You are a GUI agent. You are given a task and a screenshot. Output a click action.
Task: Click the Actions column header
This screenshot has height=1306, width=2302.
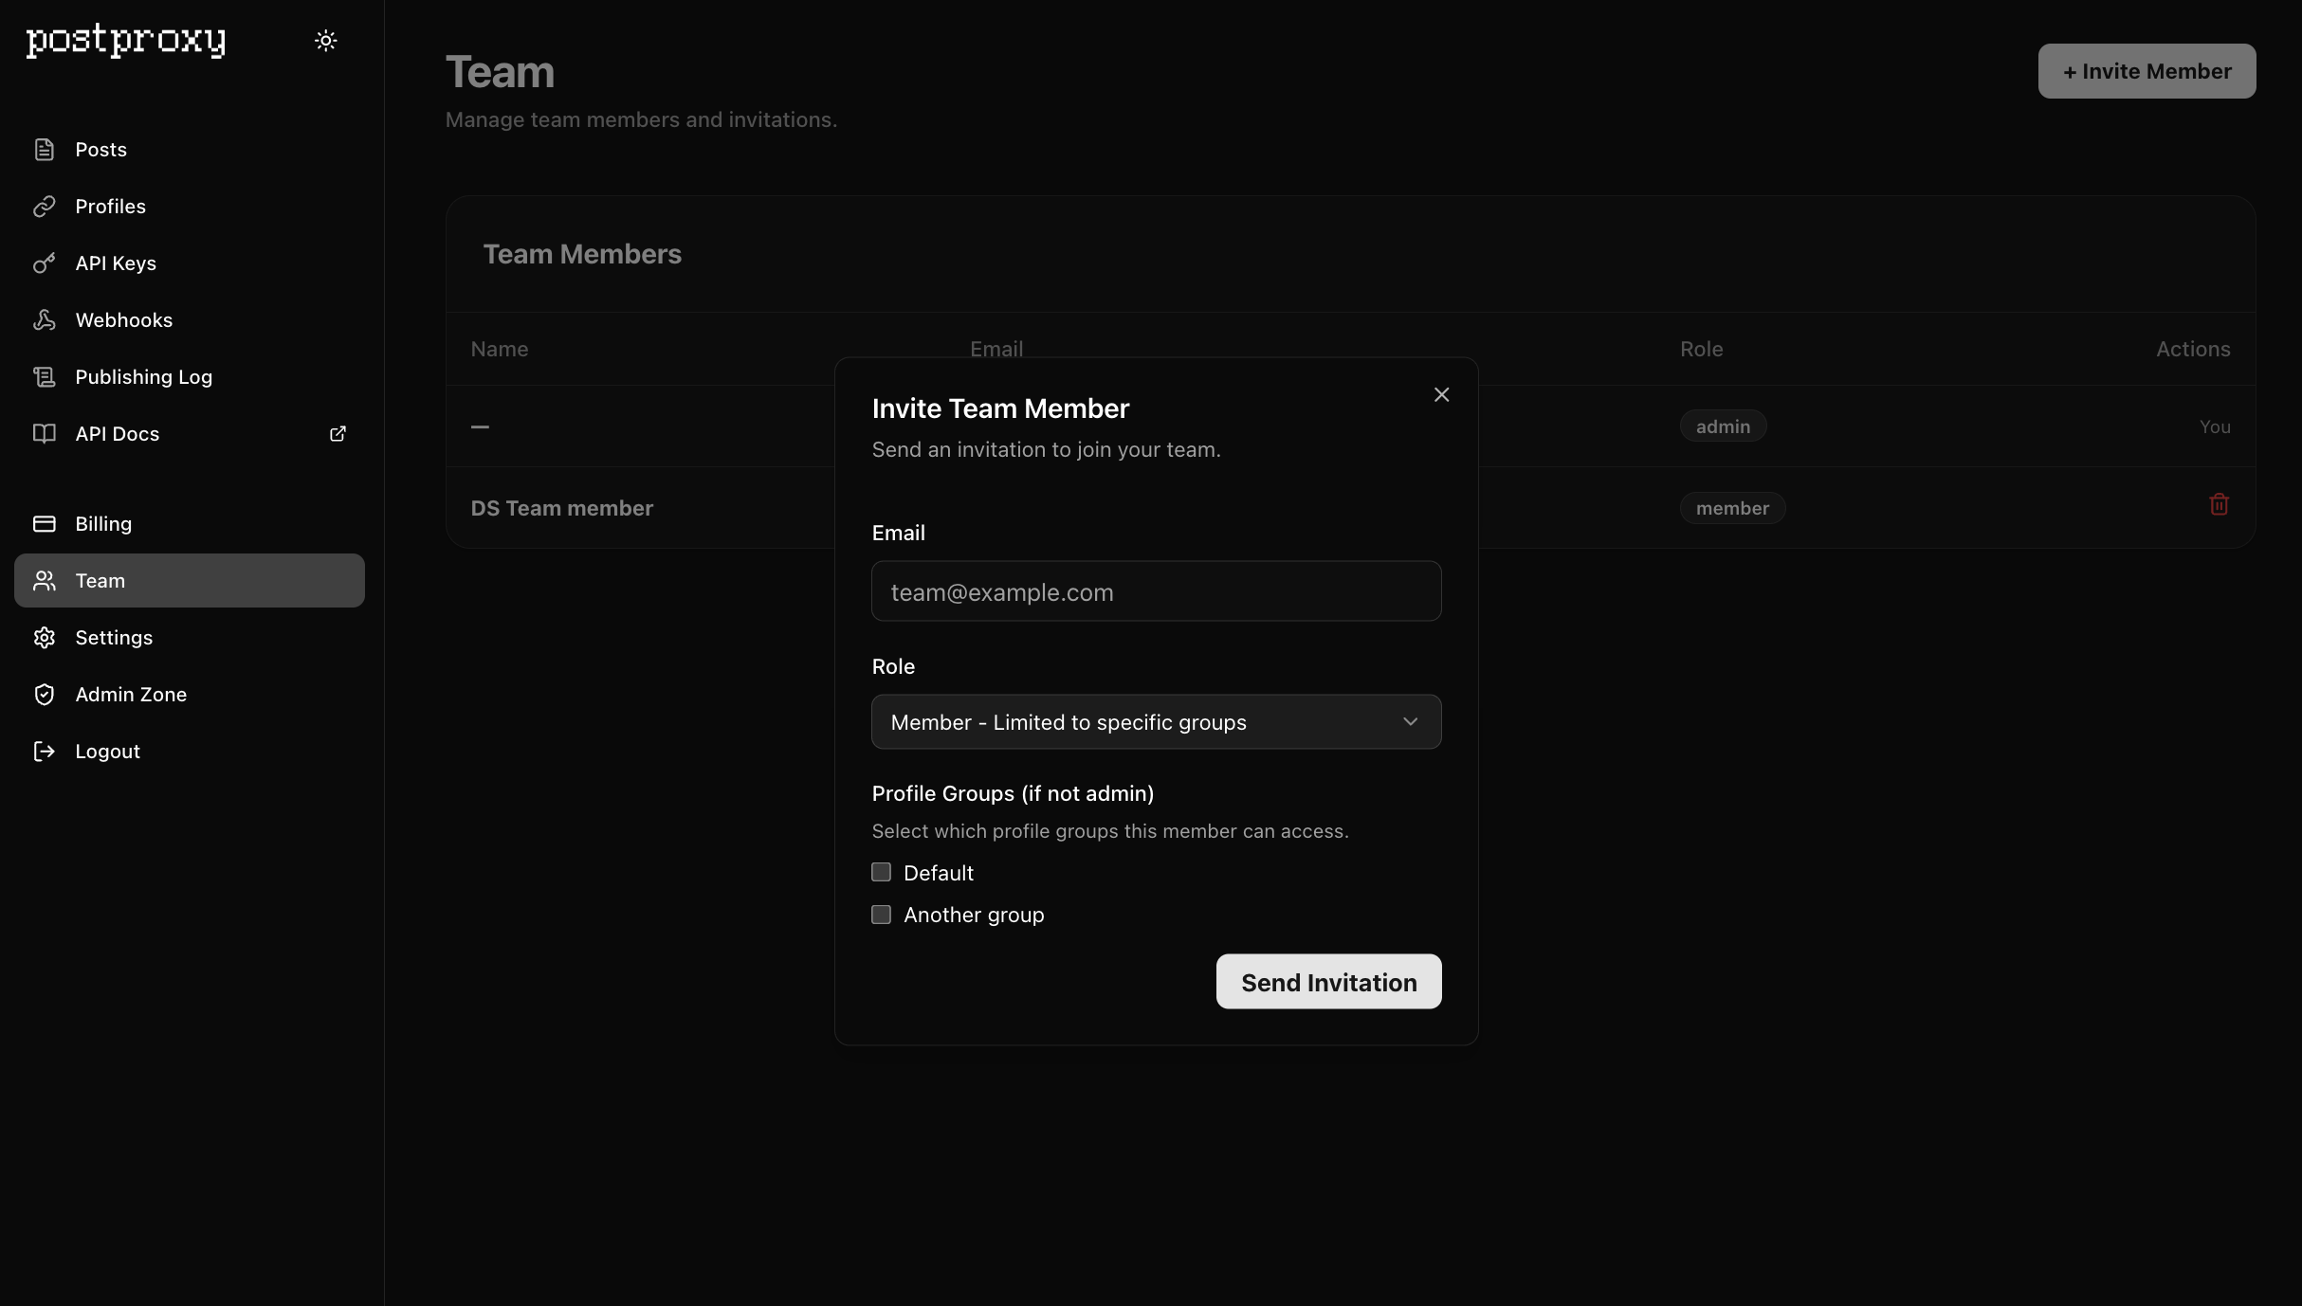2193,349
